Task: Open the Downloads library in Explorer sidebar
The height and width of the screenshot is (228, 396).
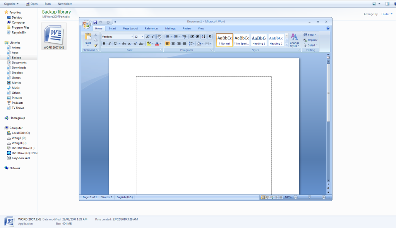Action: 19,68
